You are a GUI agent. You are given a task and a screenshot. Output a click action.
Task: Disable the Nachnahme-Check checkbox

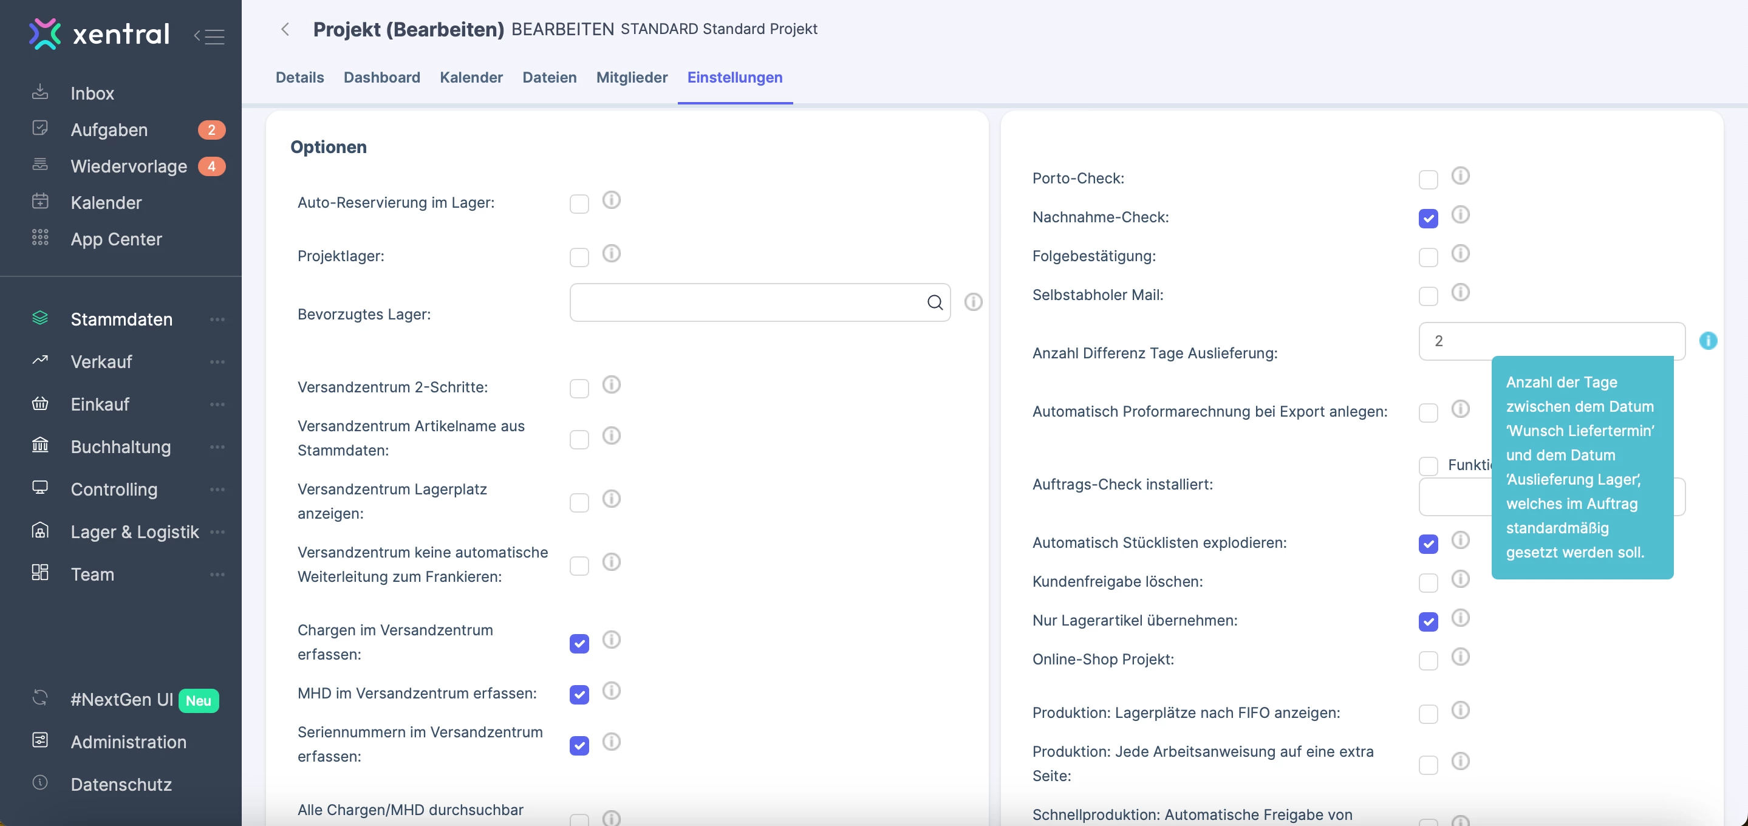click(1428, 219)
